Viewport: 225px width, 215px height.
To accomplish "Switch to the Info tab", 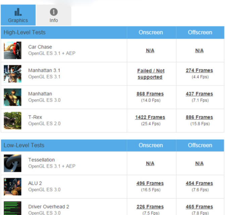I will (54, 15).
